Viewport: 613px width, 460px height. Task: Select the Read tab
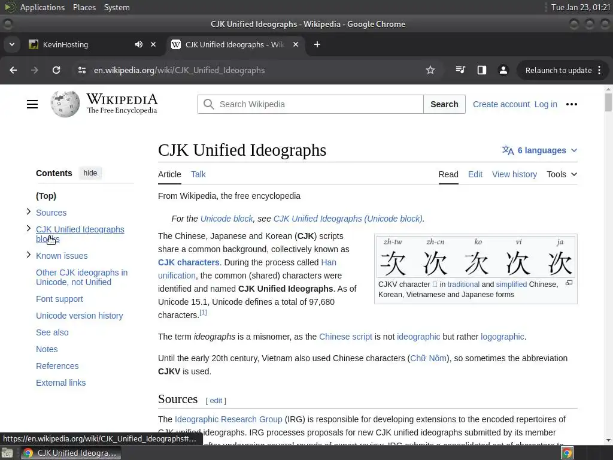coord(448,174)
